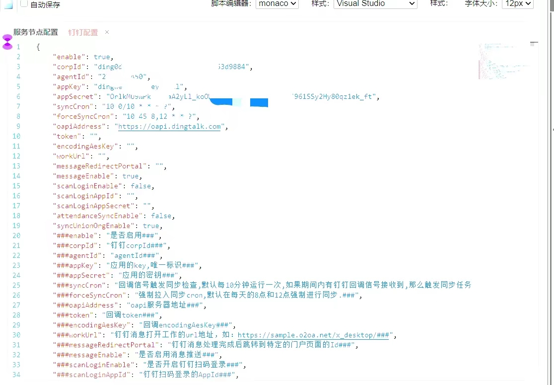Click the oapi服务器地址### text
This screenshot has height=385, width=554.
[x=165, y=305]
